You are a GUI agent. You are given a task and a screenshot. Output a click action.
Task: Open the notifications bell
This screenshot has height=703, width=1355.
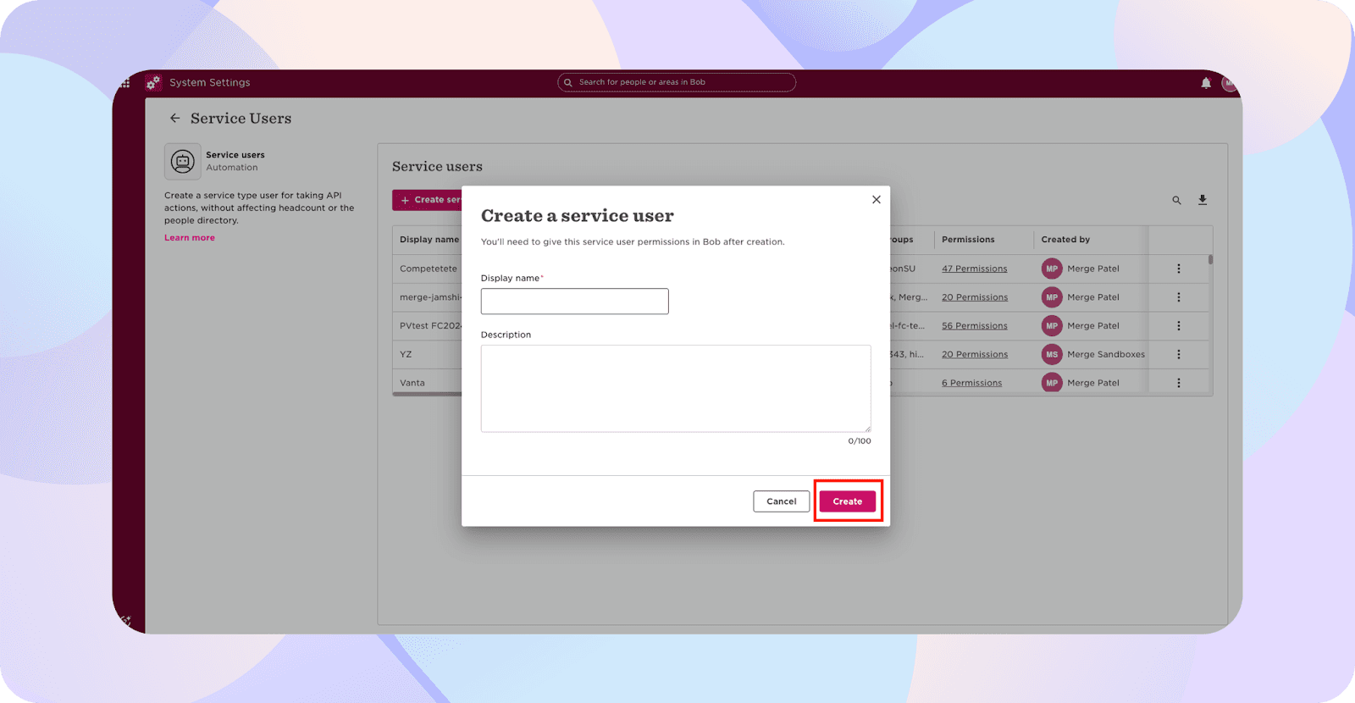click(1206, 83)
